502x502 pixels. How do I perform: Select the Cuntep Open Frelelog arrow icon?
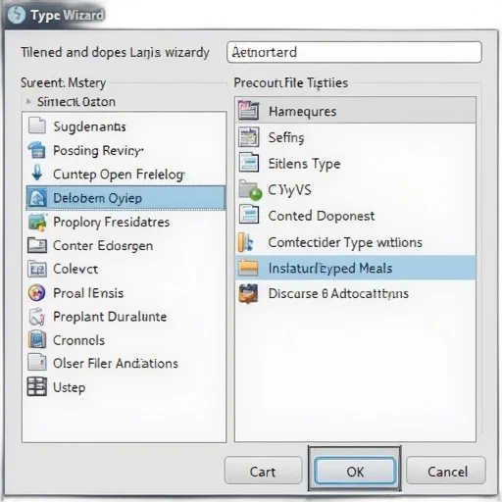(37, 173)
